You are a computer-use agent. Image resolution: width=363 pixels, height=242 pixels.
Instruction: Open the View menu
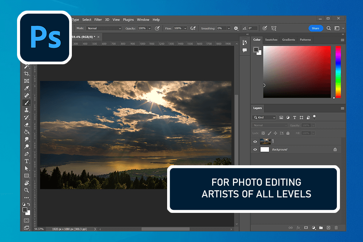click(x=116, y=20)
